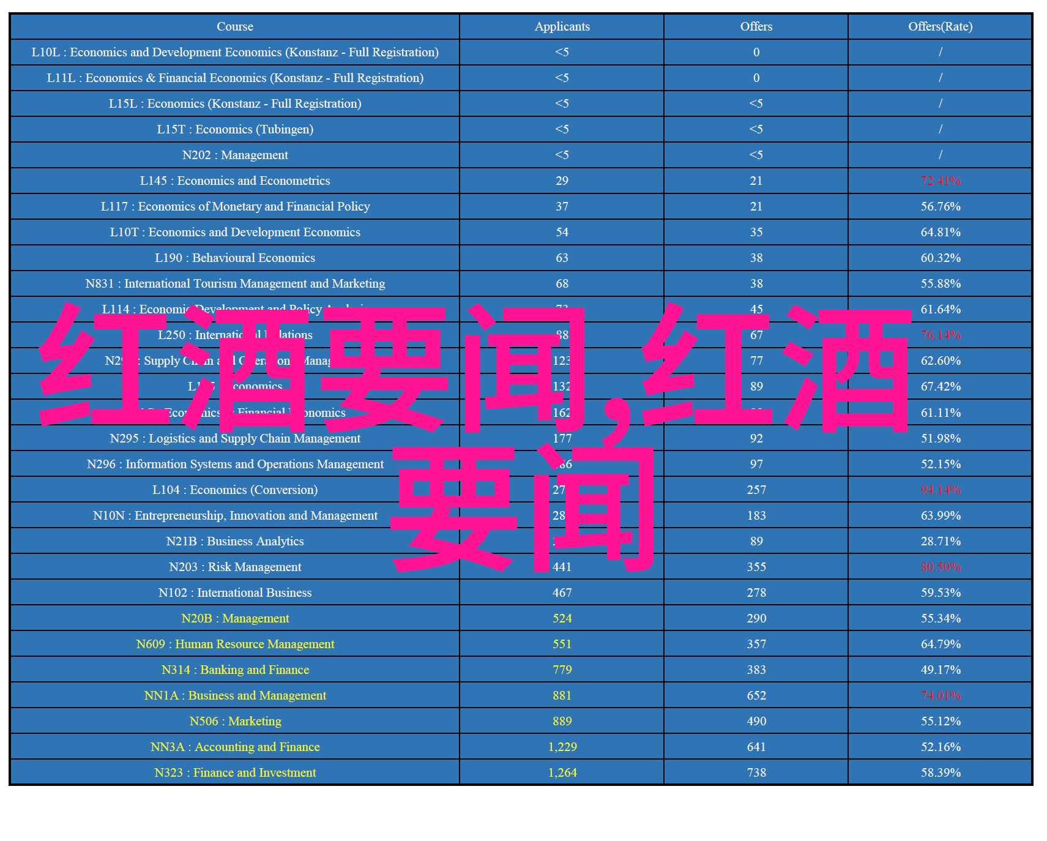The width and height of the screenshot is (1047, 841).
Task: Click the 56.76% offer rate cell
Action: [940, 206]
